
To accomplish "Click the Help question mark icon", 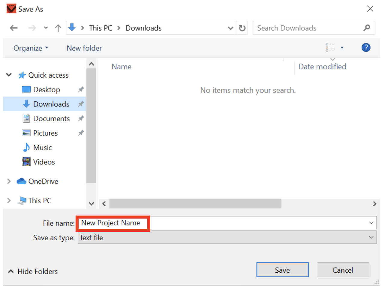I will pos(366,47).
